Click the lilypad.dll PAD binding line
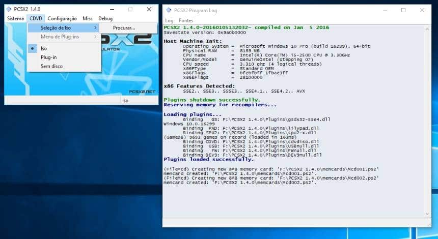438x239 pixels. click(x=251, y=128)
